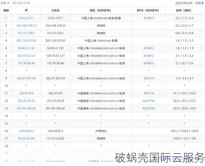Select the region column header
Screen dimensions: 205x166
(101, 10)
